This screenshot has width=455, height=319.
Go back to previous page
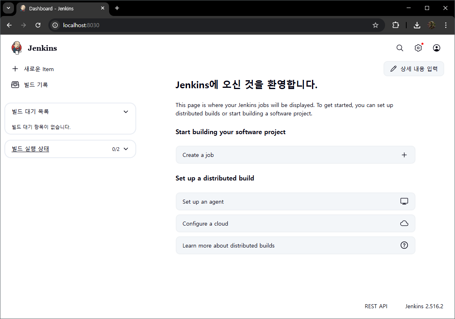(9, 25)
